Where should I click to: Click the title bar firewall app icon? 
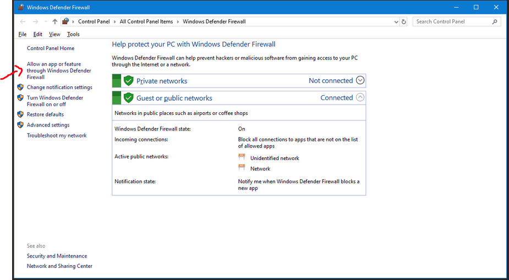pyautogui.click(x=21, y=7)
